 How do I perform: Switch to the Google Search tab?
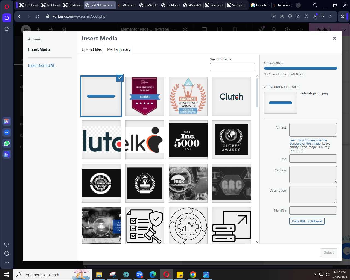pyautogui.click(x=260, y=5)
